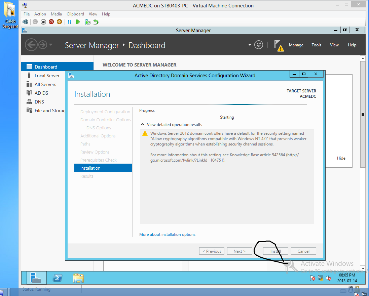
Task: Click Hide in the welcome tile
Action: (x=341, y=158)
